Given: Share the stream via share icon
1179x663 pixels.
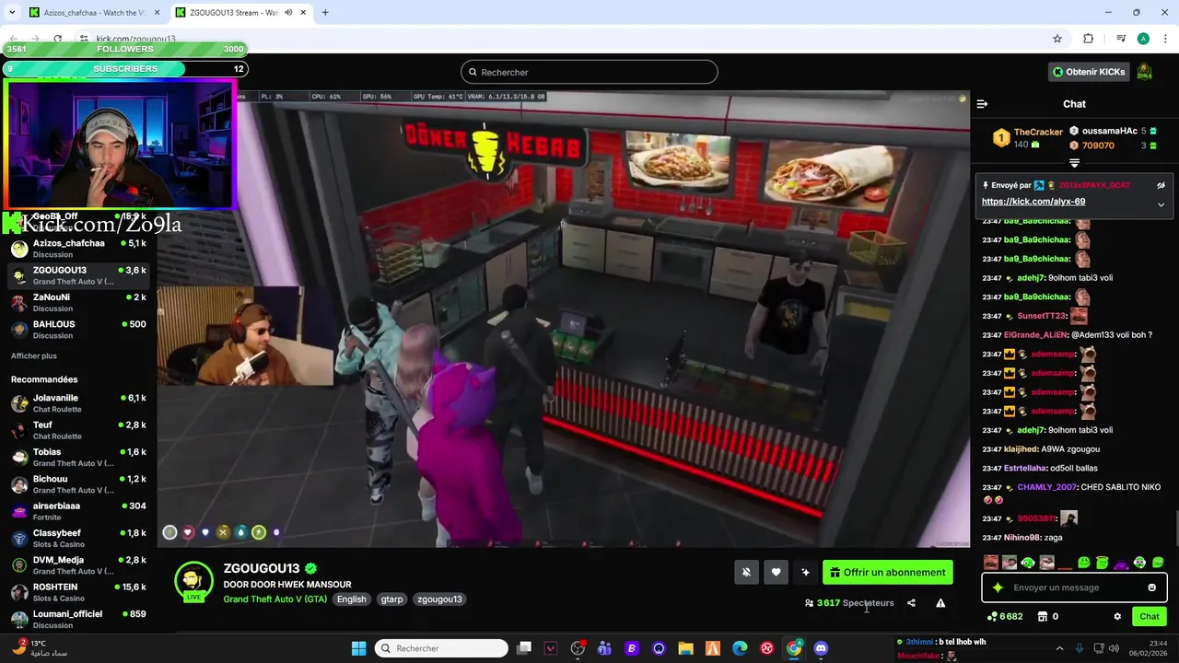Looking at the screenshot, I should pos(911,603).
